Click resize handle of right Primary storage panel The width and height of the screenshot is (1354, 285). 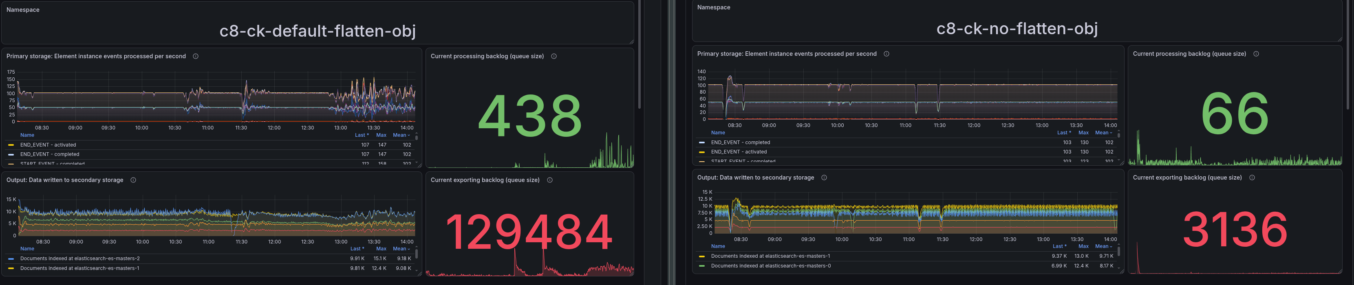coord(1122,163)
